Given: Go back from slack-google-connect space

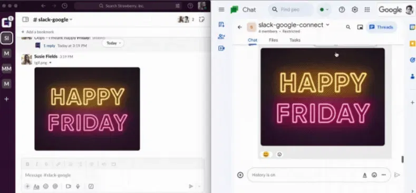Looking at the screenshot, I should [240, 27].
